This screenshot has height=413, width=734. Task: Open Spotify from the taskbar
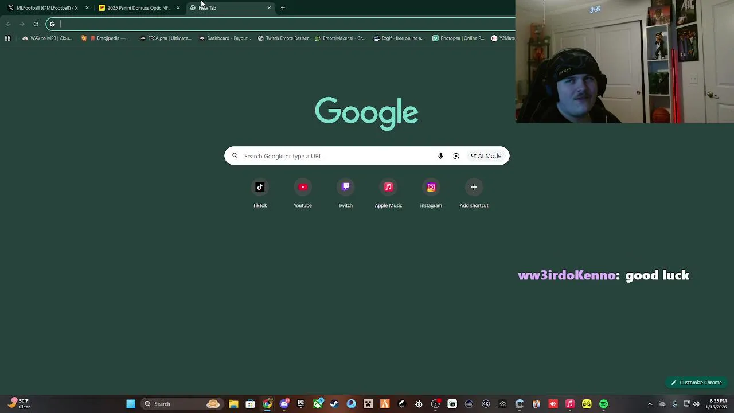coord(604,404)
